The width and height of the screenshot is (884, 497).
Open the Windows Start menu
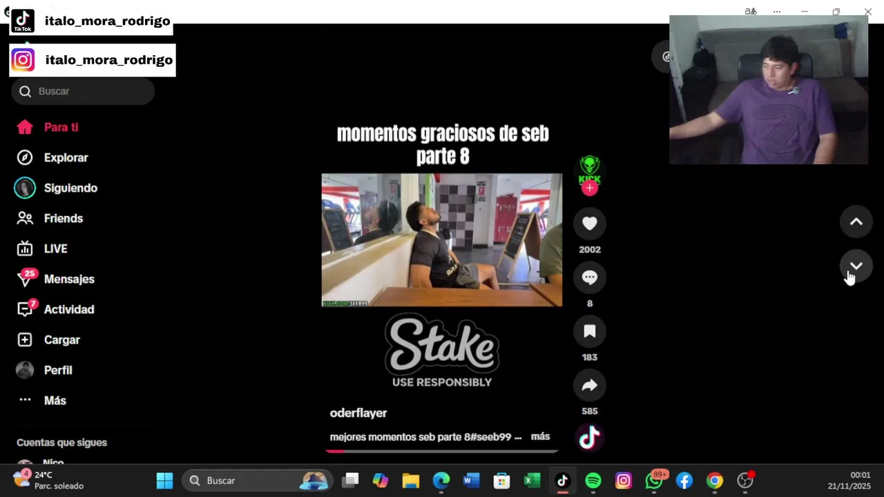pos(165,480)
